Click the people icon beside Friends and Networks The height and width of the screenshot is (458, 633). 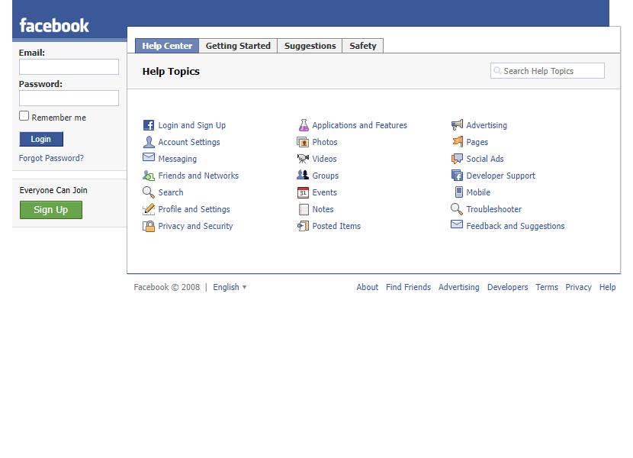pyautogui.click(x=149, y=176)
